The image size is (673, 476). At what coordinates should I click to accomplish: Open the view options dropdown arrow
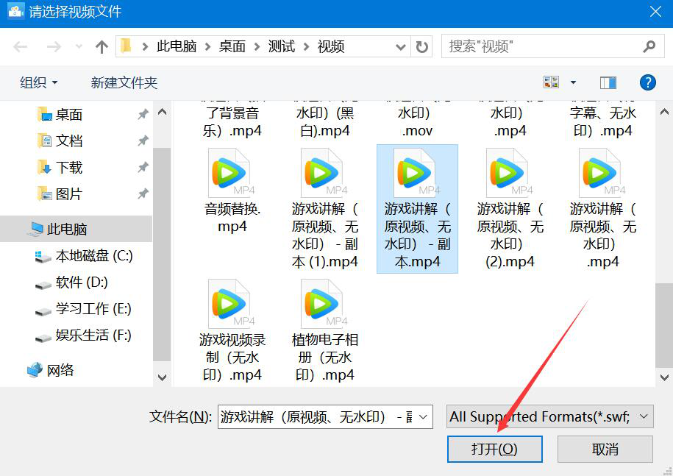pyautogui.click(x=573, y=82)
